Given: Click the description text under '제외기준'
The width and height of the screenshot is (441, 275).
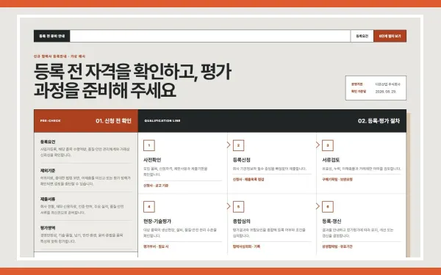Looking at the screenshot, I should click(x=85, y=181).
